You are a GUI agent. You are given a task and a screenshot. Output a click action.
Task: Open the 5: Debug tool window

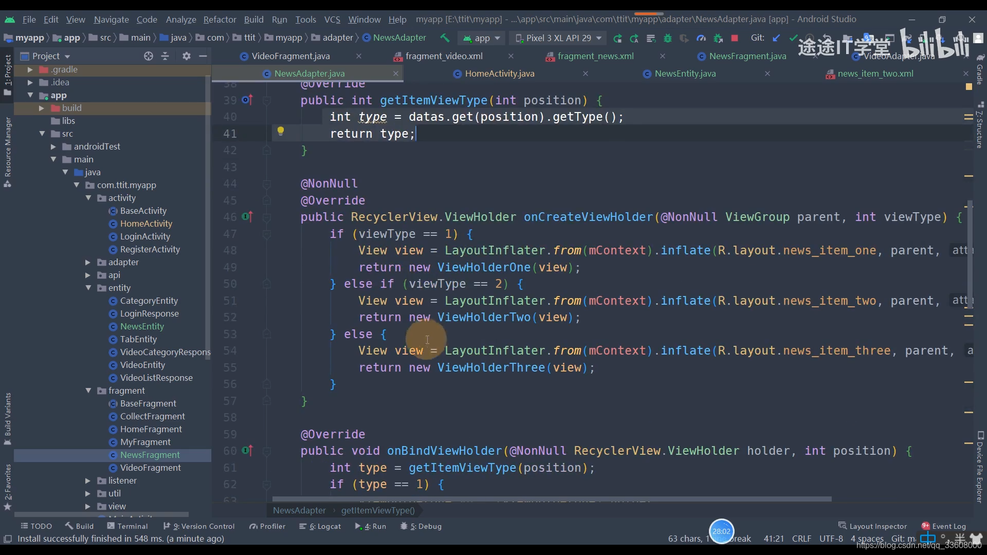click(x=421, y=526)
